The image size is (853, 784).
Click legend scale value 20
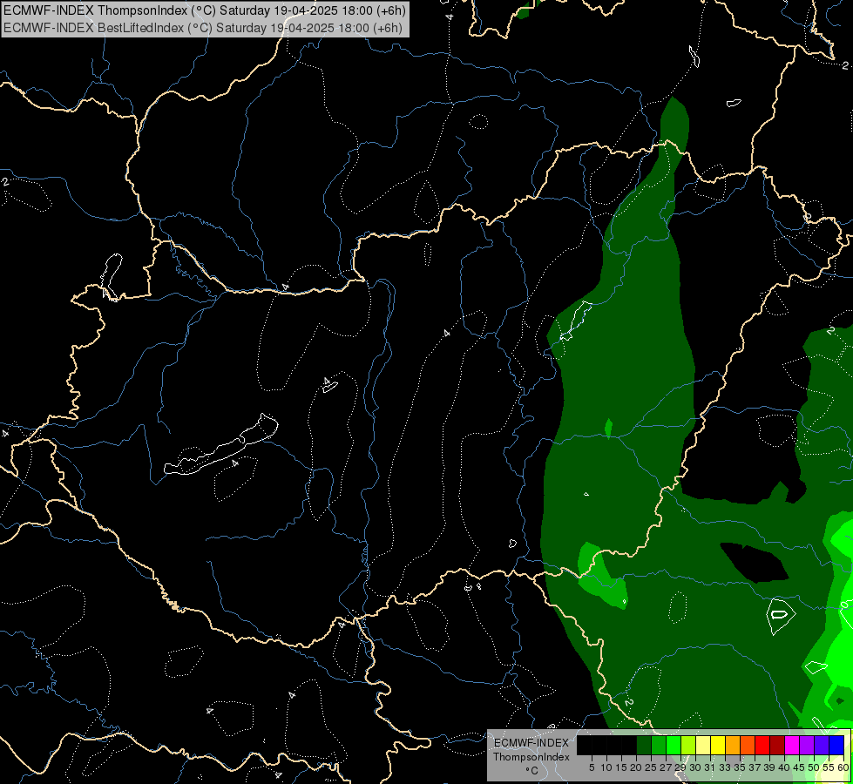[635, 767]
